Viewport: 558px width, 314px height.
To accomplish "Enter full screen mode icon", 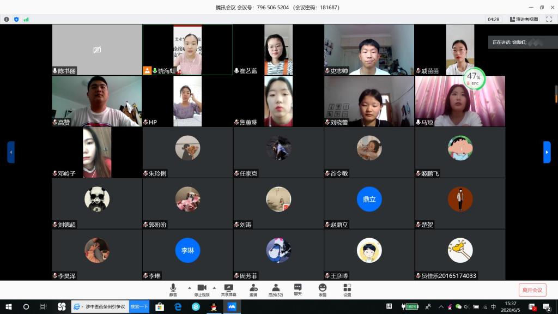I will point(550,19).
